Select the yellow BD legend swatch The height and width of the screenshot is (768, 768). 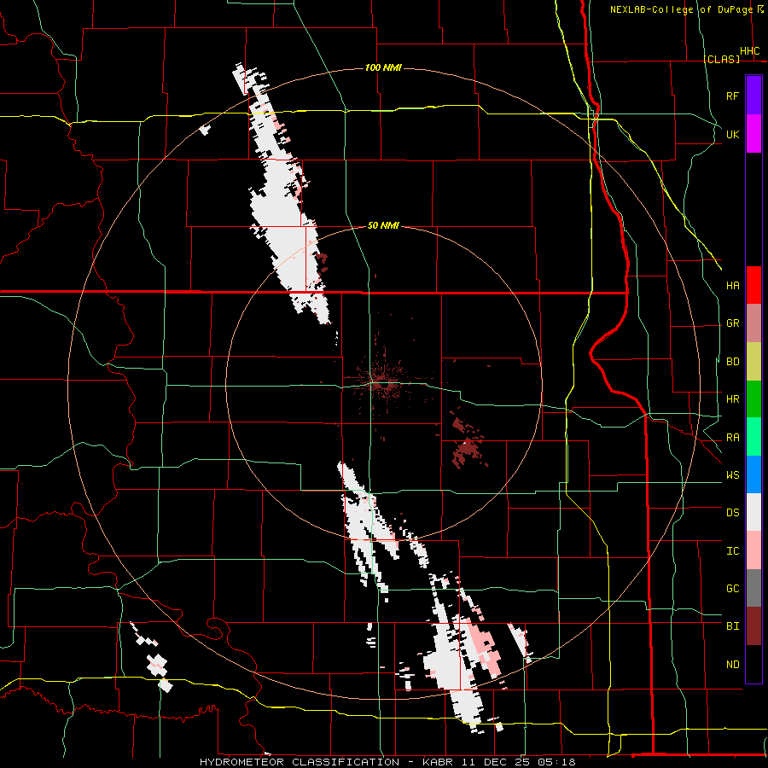(x=753, y=361)
